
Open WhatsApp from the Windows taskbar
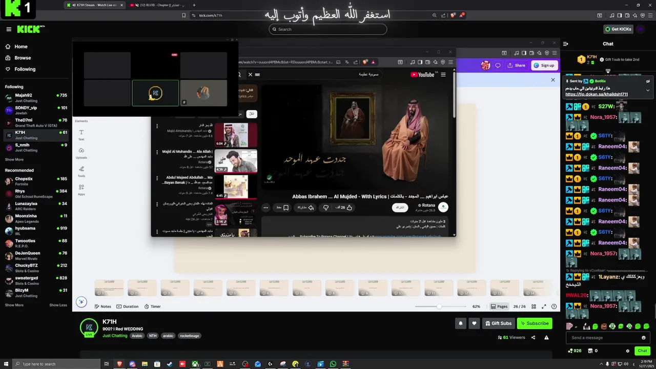[333, 364]
